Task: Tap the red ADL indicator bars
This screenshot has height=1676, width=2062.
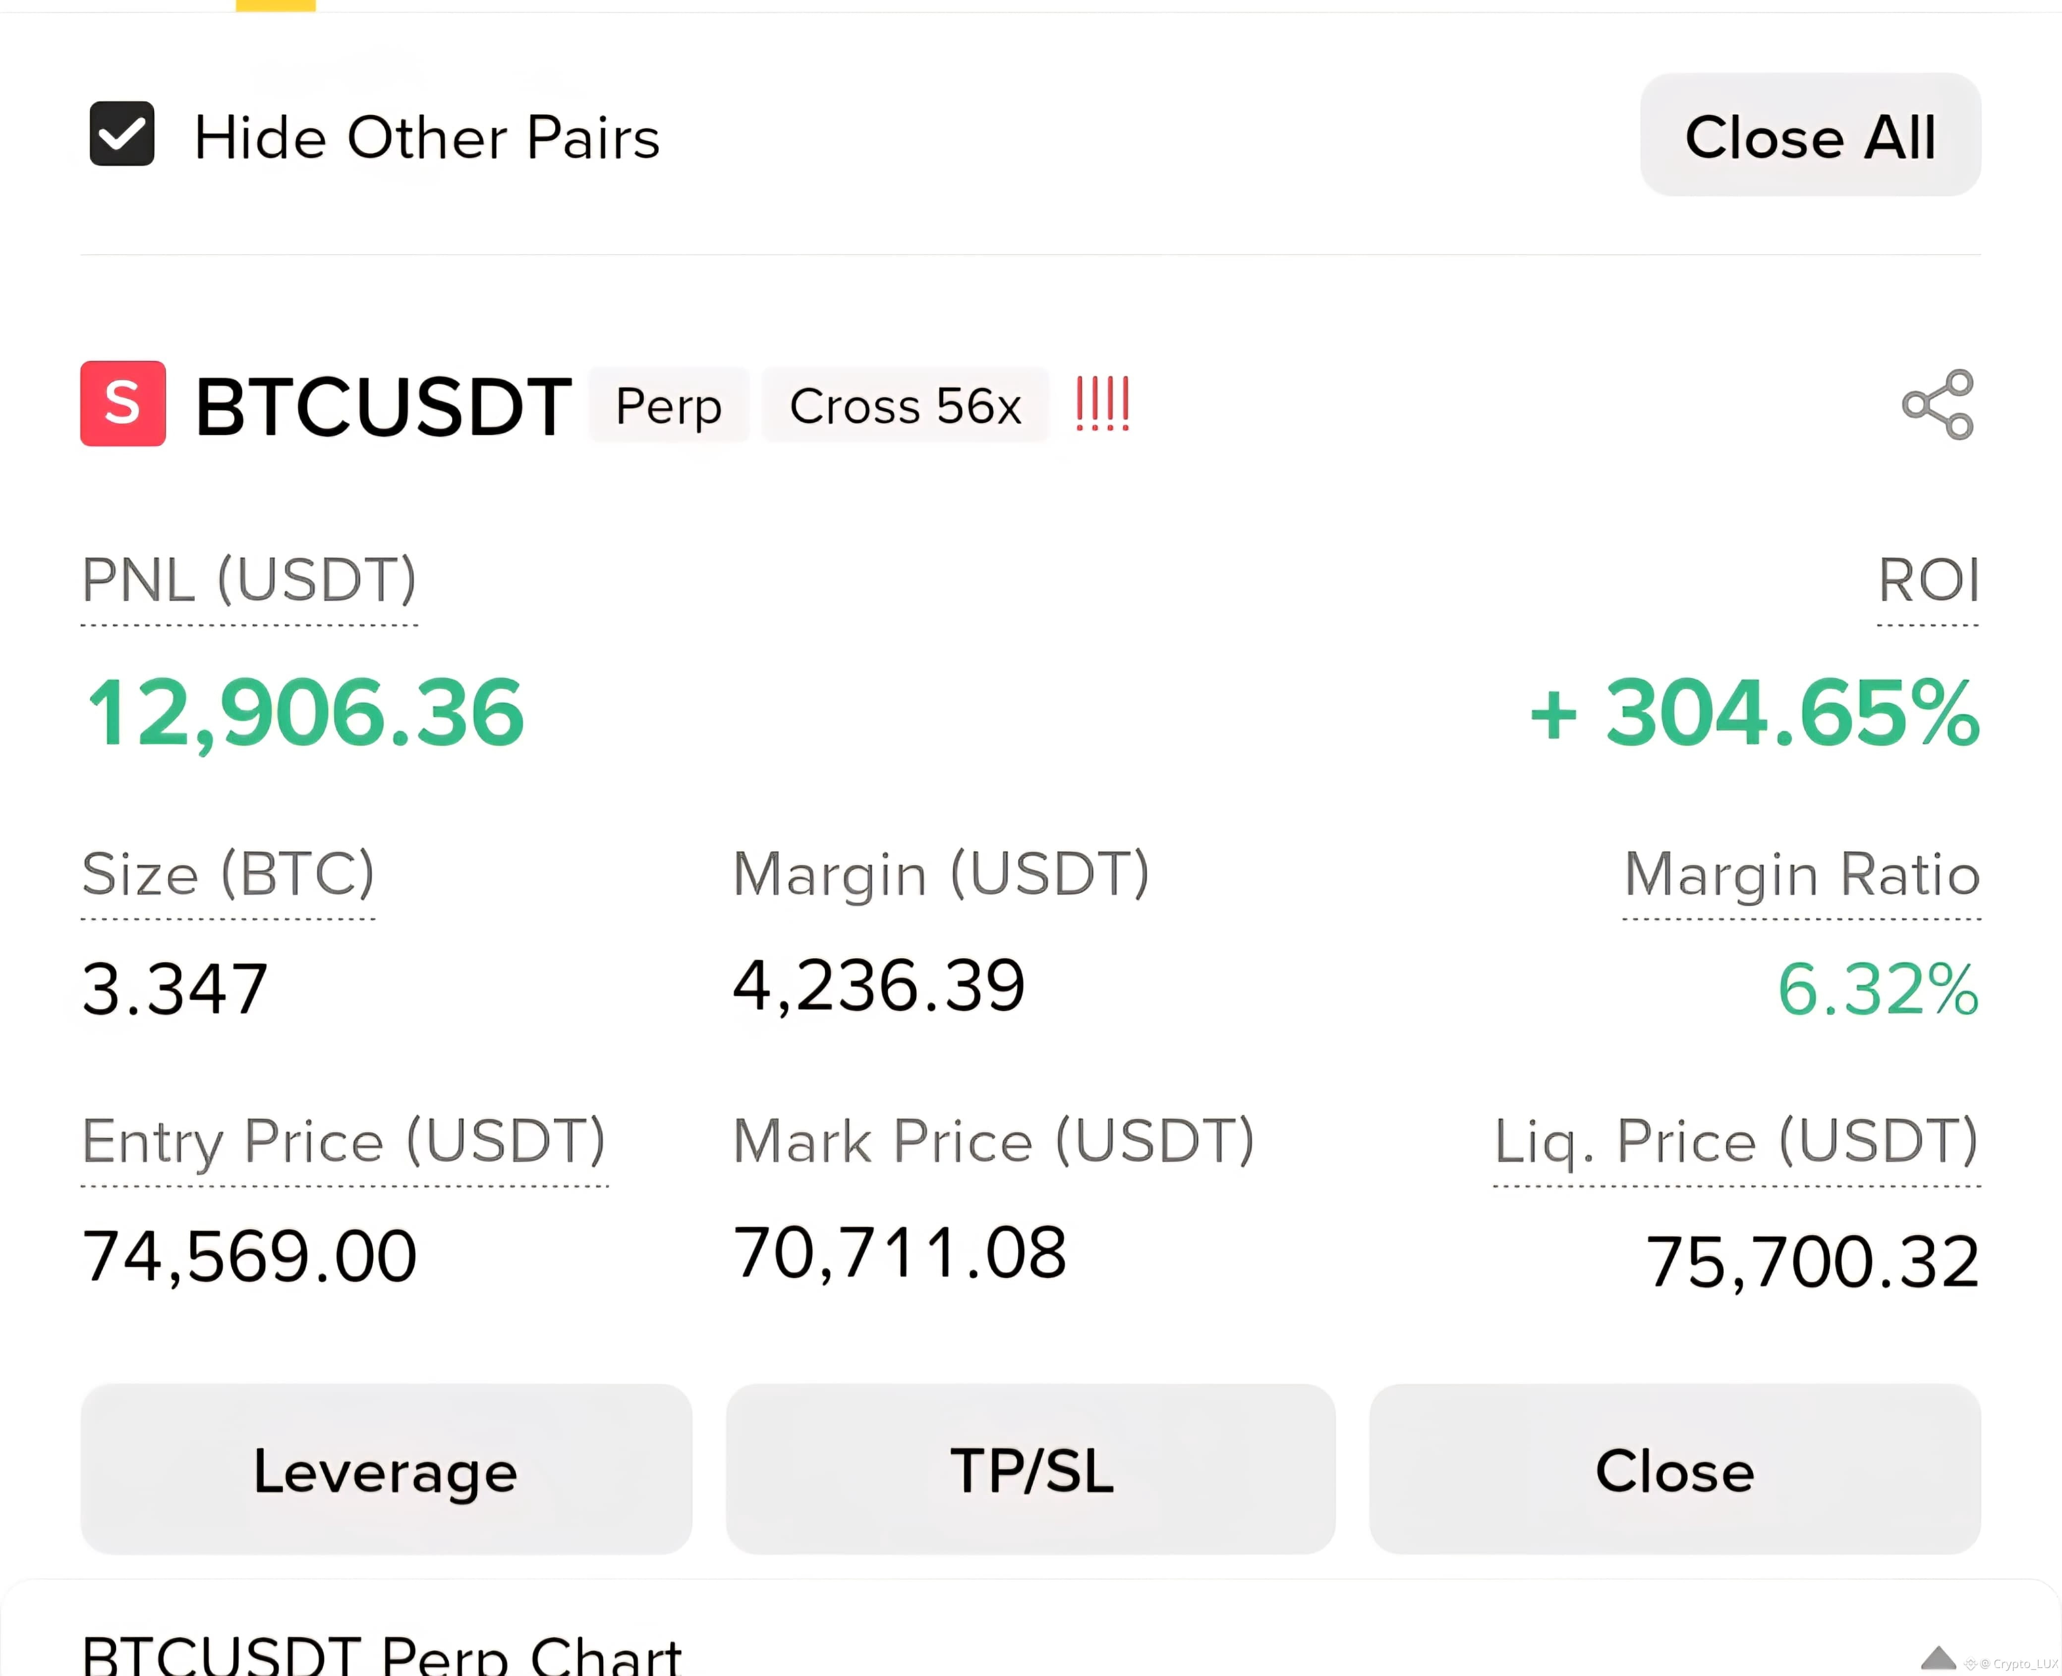Action: tap(1102, 404)
